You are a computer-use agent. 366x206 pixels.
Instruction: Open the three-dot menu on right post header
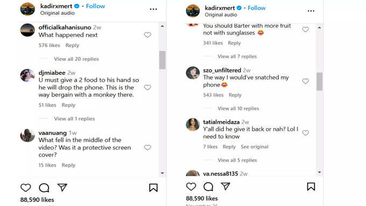click(x=311, y=11)
